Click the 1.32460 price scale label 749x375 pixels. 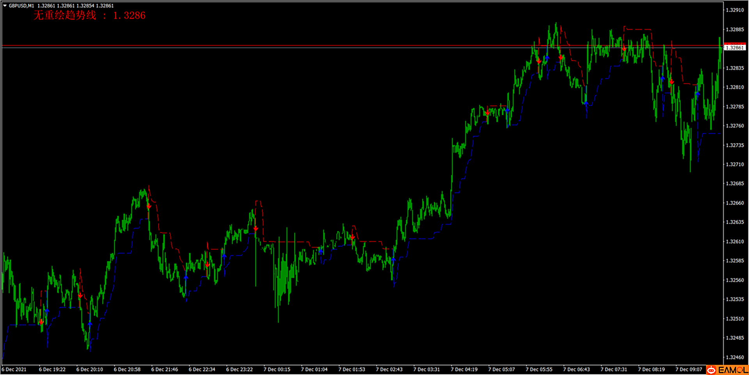(735, 357)
